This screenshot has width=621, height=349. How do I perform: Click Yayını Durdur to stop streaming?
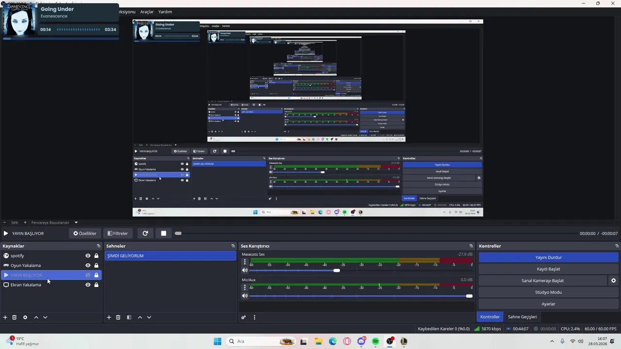pos(549,257)
